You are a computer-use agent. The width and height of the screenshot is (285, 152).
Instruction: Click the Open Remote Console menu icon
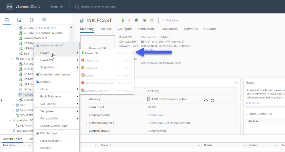click(x=38, y=75)
